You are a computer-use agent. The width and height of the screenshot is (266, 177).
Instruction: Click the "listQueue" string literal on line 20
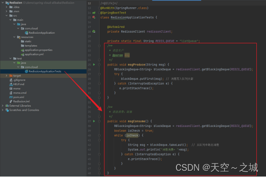[189, 41]
